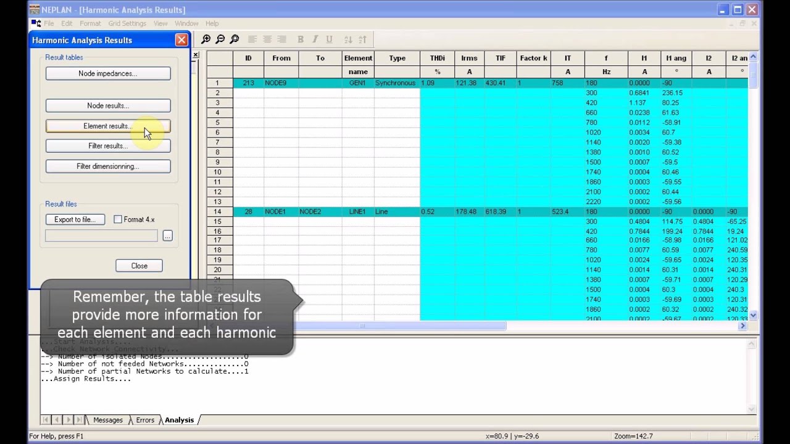Click the 121.38 Irms value
Screen dimensions: 790x444
pos(469,83)
